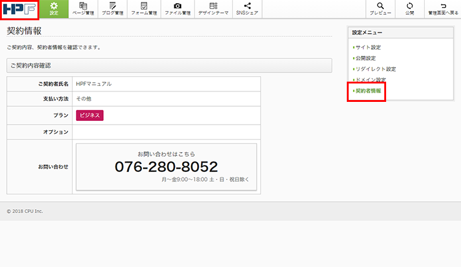
Task: Open ドメイン設定 menu entry
Action: (371, 80)
